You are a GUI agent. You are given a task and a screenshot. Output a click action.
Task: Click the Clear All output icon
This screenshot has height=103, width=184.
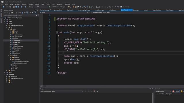pyautogui.click(x=94, y=91)
